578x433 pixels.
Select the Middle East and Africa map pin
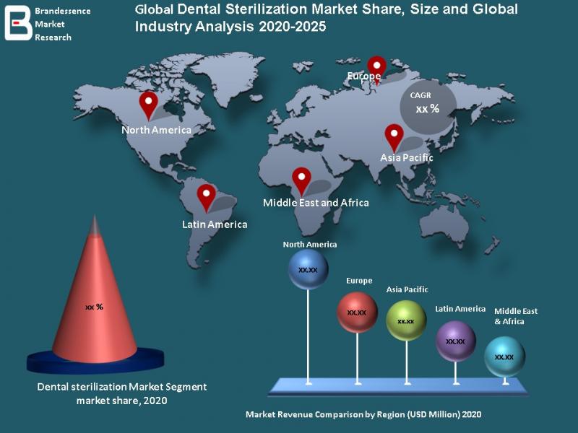tap(301, 182)
